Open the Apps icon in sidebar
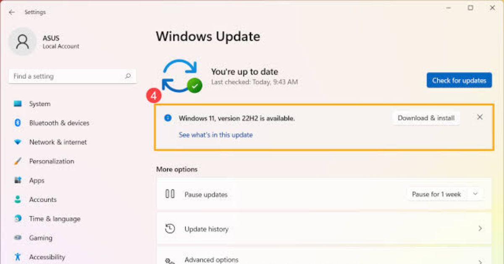Viewport: 504px width, 264px height. coord(17,180)
